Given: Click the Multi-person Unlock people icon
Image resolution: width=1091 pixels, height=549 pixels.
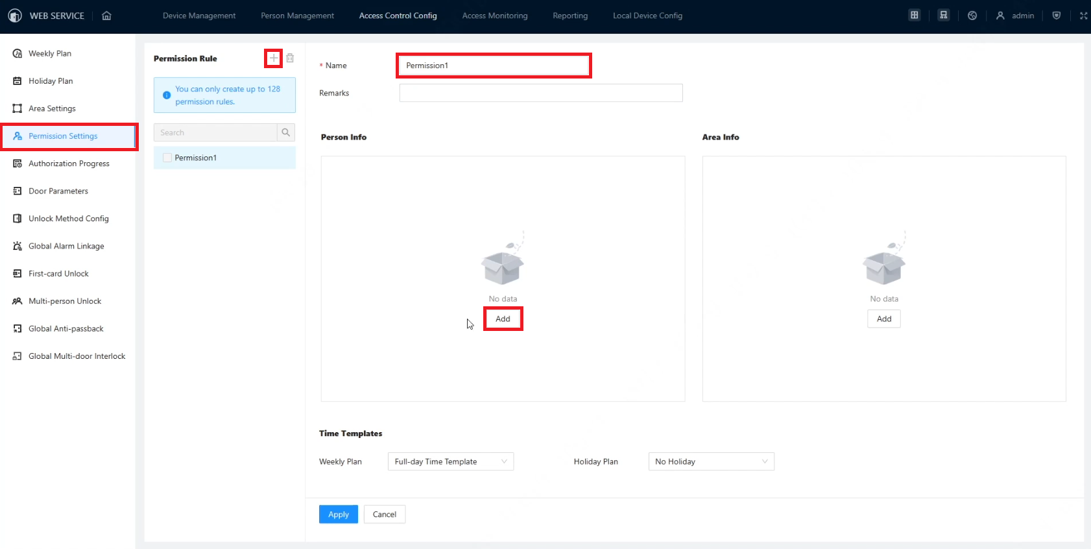Looking at the screenshot, I should pos(18,301).
